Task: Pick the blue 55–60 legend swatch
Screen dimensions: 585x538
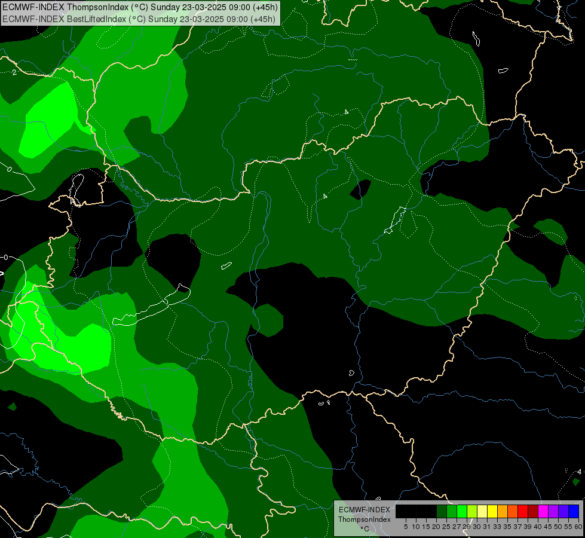Action: point(574,511)
